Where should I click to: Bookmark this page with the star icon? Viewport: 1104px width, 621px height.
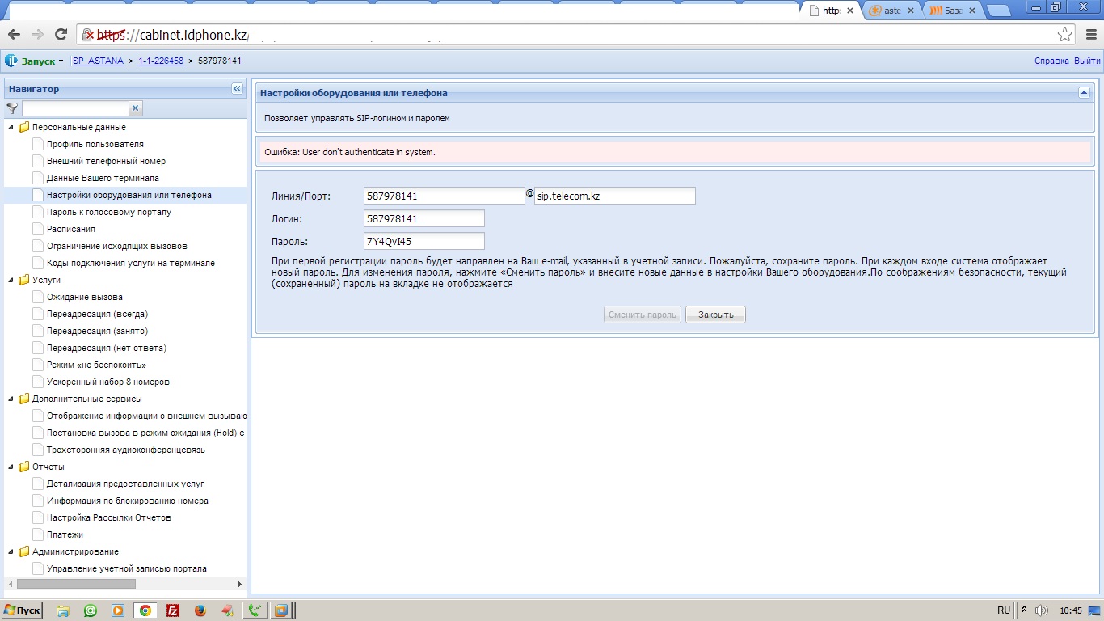coord(1064,35)
